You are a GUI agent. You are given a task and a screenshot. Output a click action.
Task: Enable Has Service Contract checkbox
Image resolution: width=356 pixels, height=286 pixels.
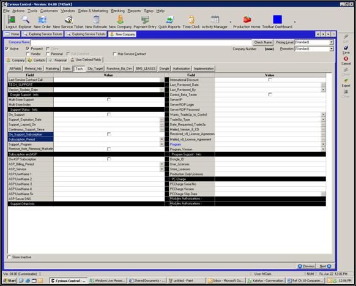(x=114, y=54)
